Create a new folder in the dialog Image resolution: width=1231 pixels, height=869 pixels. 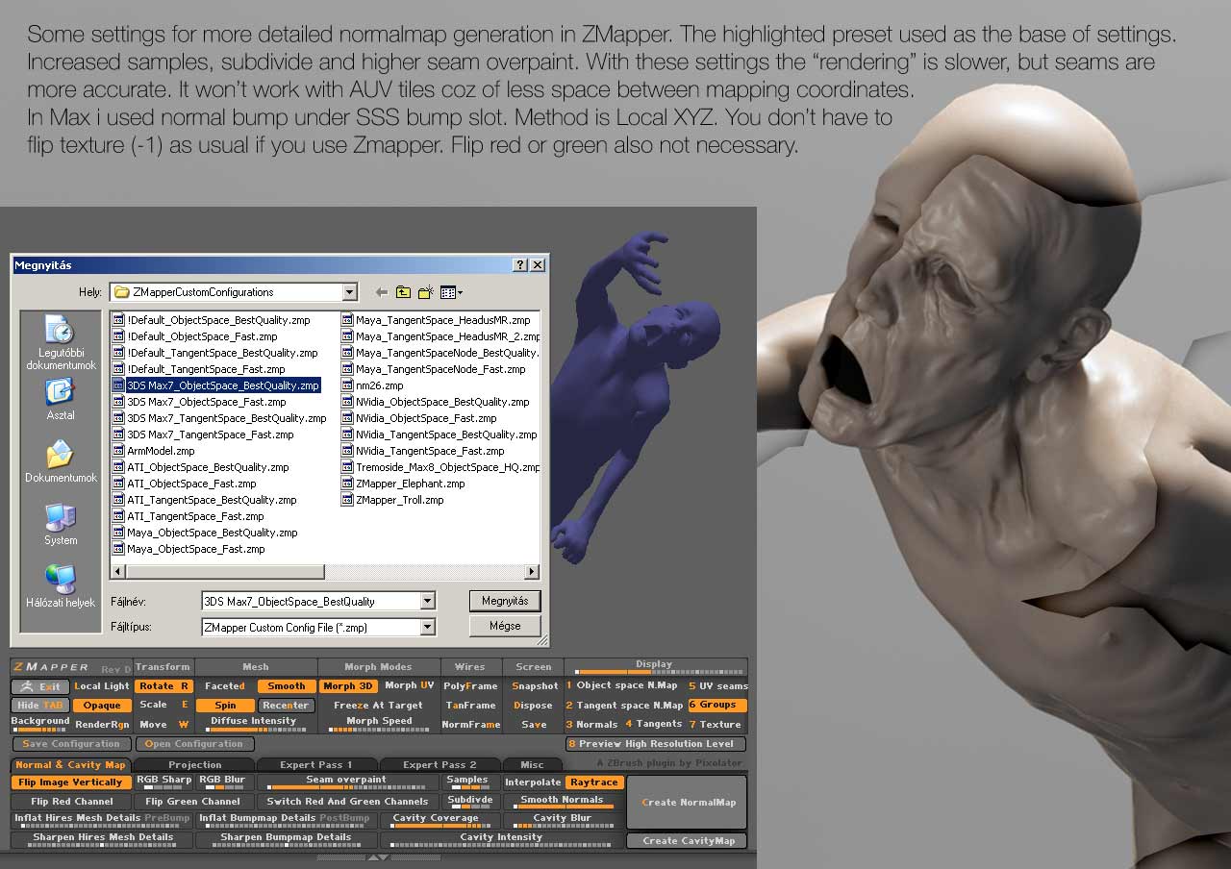tap(425, 292)
